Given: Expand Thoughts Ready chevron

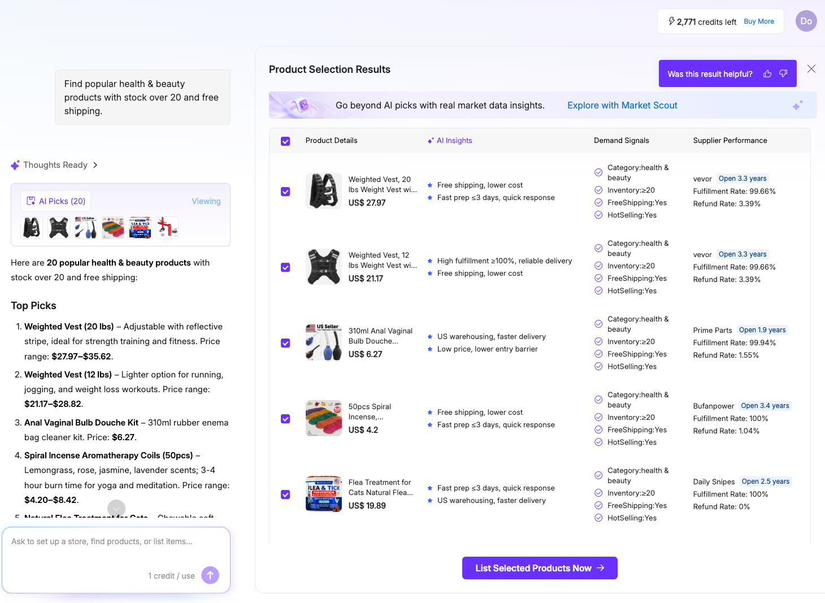Looking at the screenshot, I should pyautogui.click(x=95, y=165).
